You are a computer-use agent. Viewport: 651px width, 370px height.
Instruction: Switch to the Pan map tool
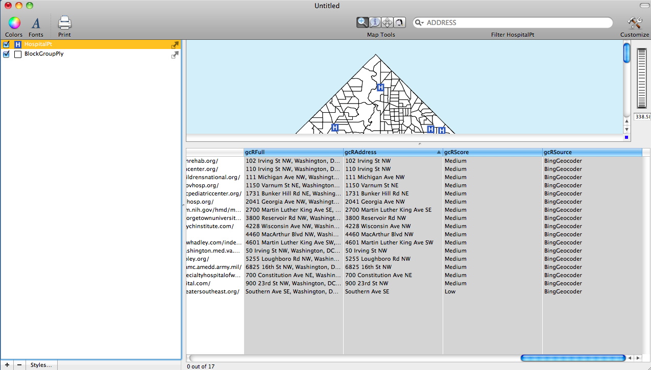point(387,22)
